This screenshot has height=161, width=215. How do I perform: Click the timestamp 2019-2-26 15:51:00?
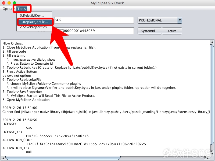(x=20, y=108)
